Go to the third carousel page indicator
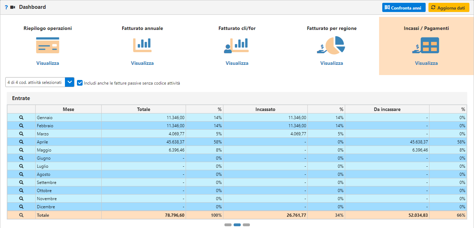Viewport: 474px width, 228px height. pos(246,225)
